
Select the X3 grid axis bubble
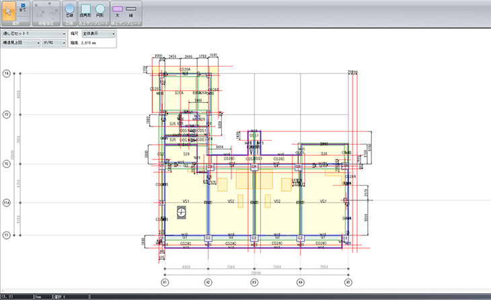pos(254,283)
